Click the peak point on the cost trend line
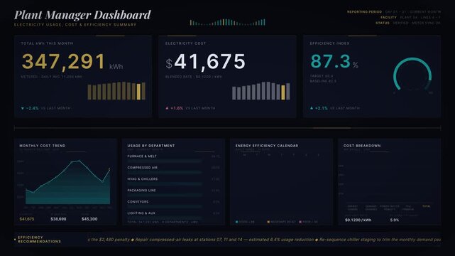 [80, 161]
